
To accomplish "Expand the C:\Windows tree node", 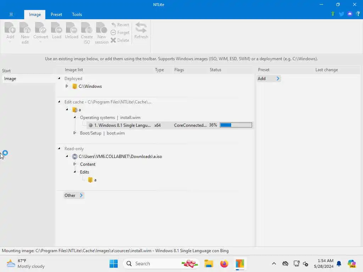I will (x=67, y=86).
